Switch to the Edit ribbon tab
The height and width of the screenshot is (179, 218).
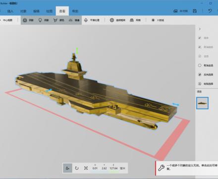point(36,11)
